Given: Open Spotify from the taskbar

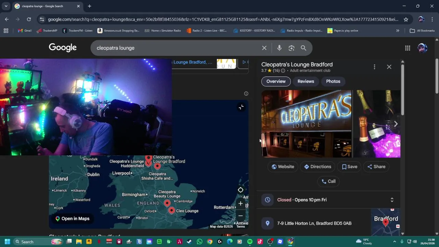Looking at the screenshot, I should 250,242.
